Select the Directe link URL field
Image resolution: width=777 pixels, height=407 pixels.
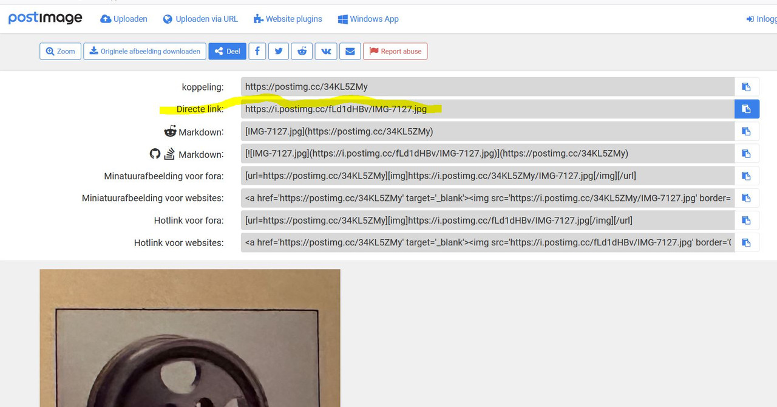click(487, 109)
